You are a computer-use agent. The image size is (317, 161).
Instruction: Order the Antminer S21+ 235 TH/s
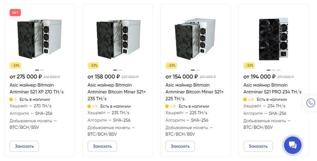point(102,146)
